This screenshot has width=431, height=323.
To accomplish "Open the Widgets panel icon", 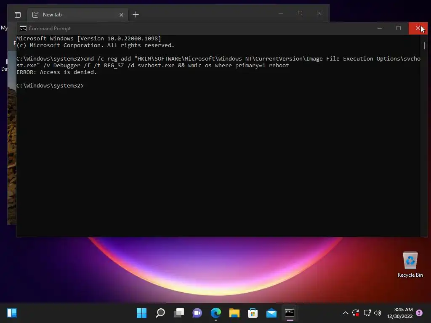I will [12, 313].
